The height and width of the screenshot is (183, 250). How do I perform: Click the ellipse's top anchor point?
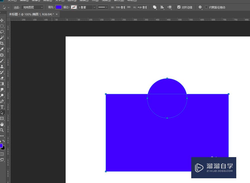pyautogui.click(x=167, y=78)
